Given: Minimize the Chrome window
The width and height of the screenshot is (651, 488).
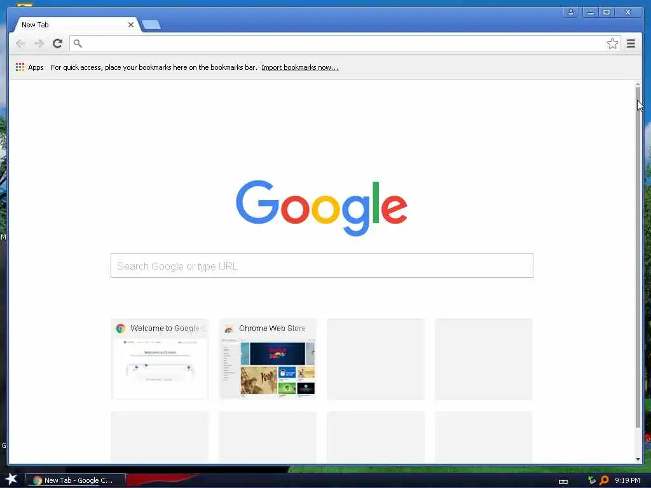Looking at the screenshot, I should pyautogui.click(x=590, y=12).
